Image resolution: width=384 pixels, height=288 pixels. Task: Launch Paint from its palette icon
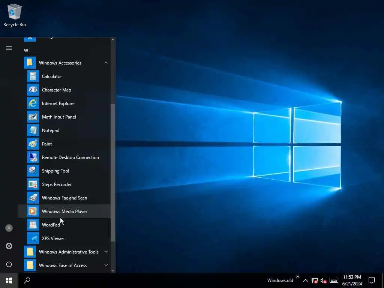[x=33, y=144]
